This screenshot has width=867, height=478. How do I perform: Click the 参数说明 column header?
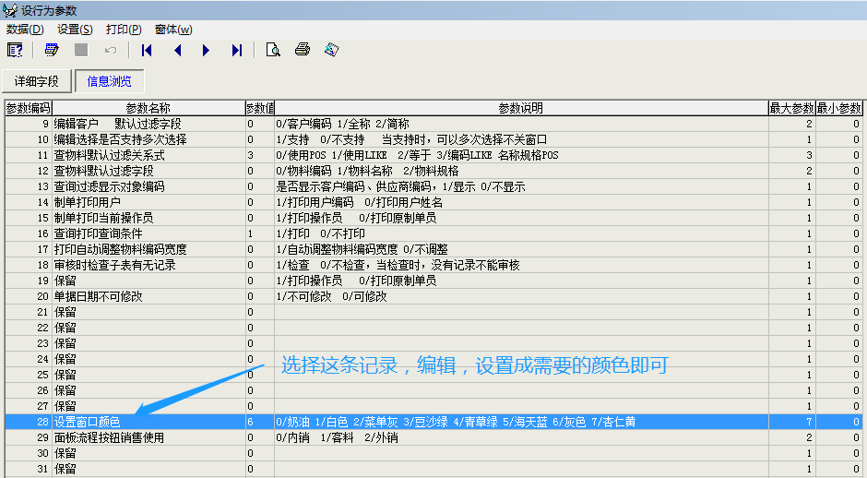[x=520, y=108]
